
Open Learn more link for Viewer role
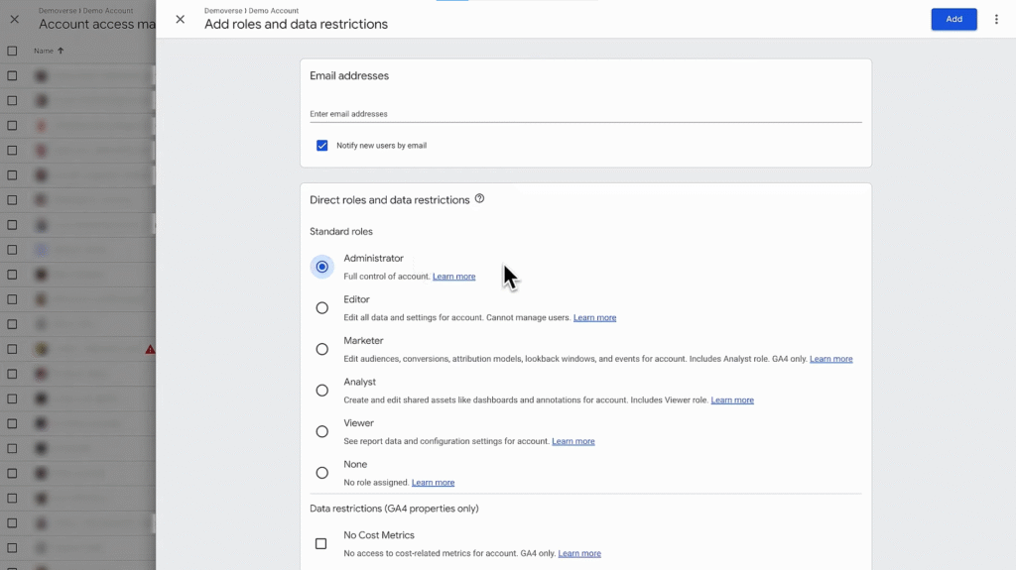pos(573,441)
